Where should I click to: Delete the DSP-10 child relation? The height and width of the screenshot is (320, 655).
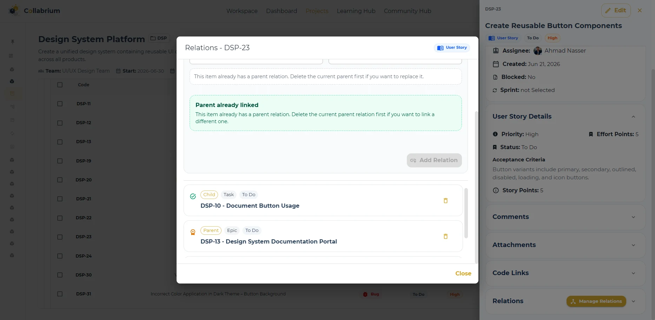445,201
